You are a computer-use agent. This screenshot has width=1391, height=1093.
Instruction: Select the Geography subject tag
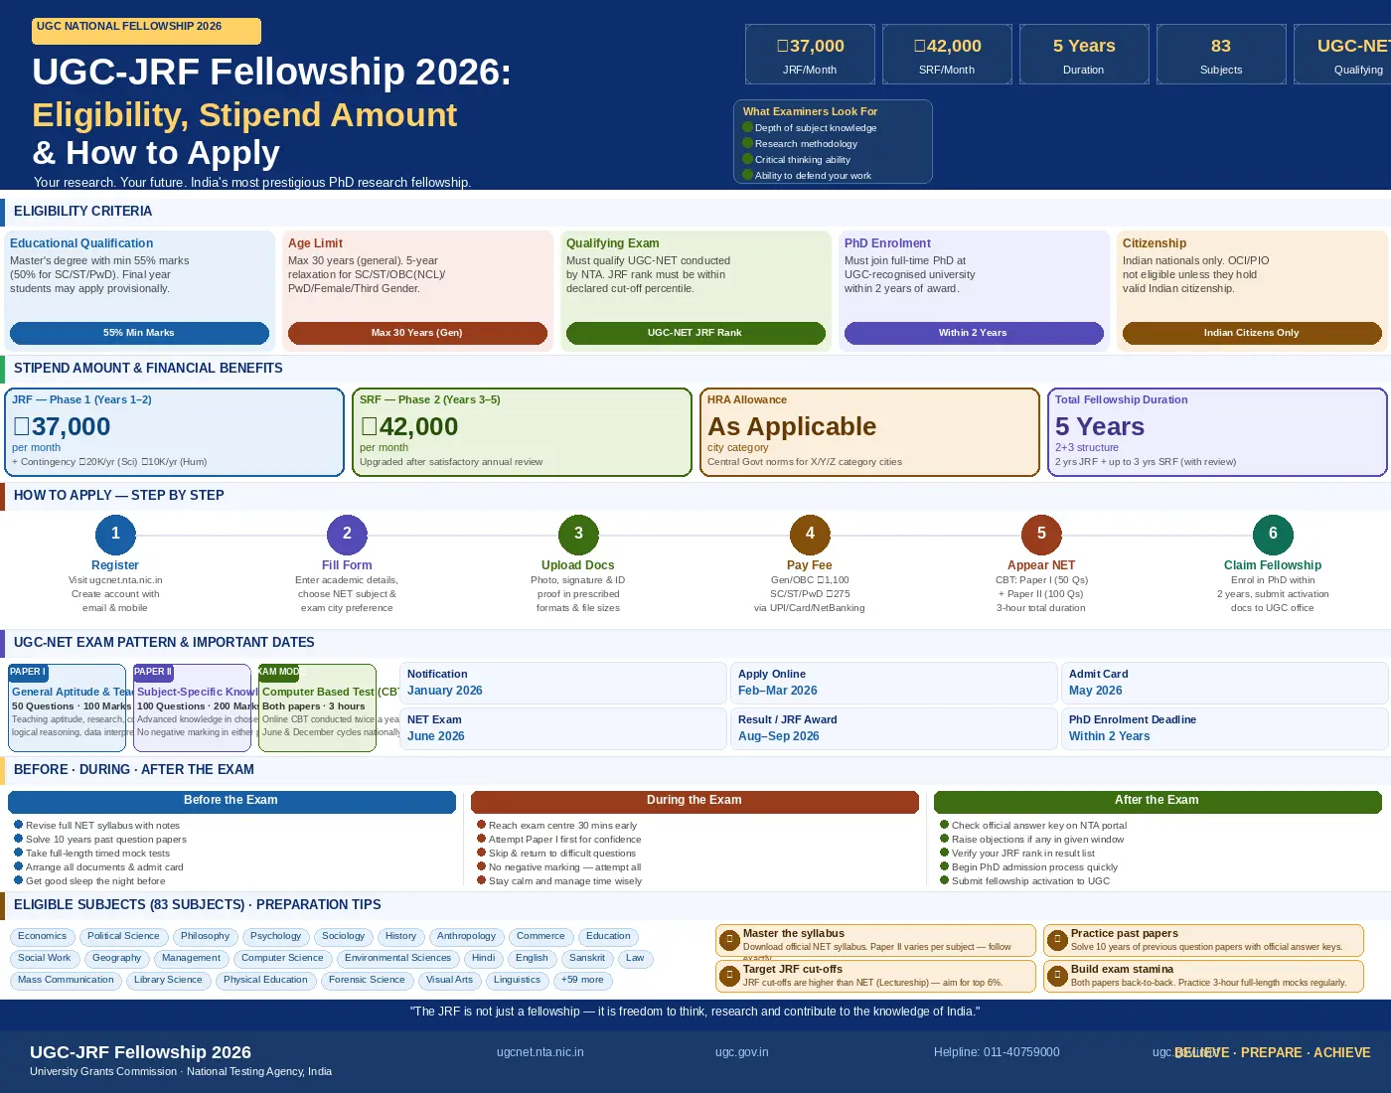click(117, 958)
